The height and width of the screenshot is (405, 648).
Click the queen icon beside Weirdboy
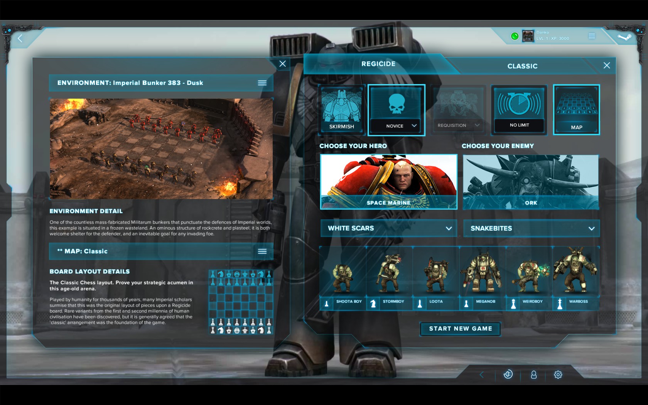click(x=513, y=304)
